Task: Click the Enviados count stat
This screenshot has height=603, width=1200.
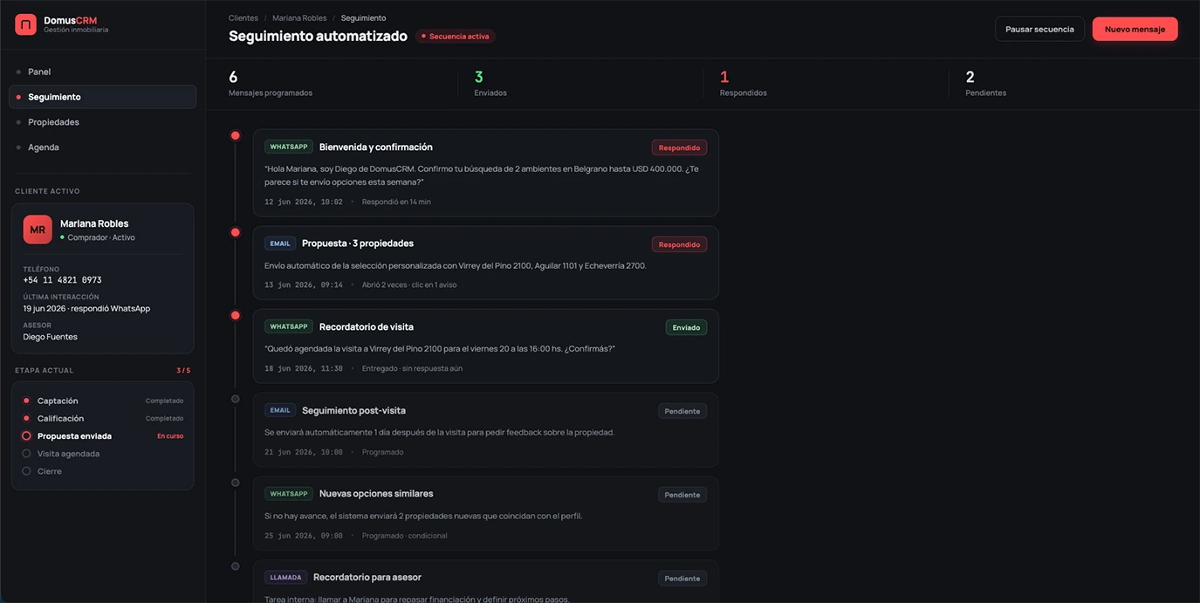Action: (x=490, y=84)
